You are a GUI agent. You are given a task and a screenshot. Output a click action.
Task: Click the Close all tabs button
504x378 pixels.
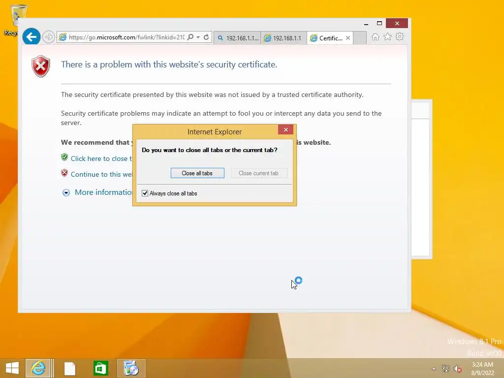click(x=197, y=173)
